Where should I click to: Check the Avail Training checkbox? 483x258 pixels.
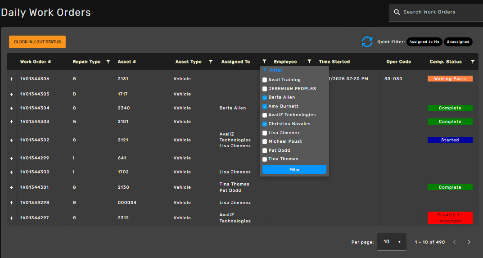coord(265,80)
